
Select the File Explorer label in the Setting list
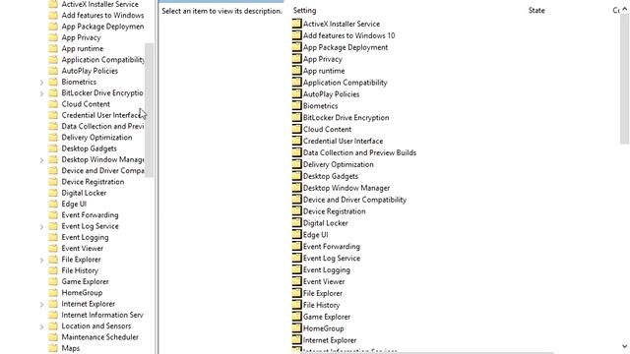323,293
